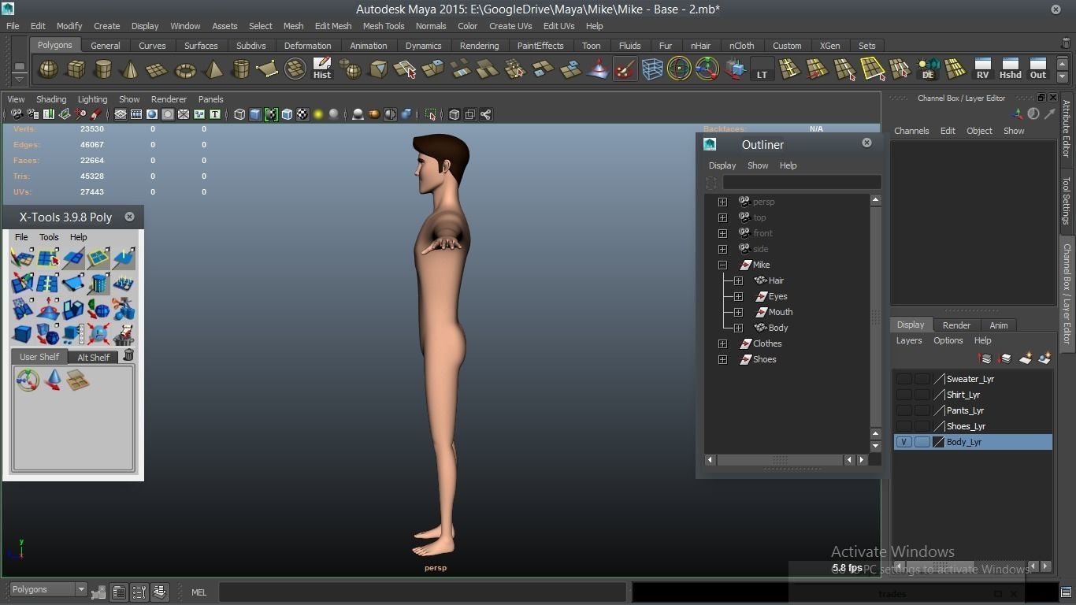This screenshot has width=1076, height=605.
Task: Toggle display type box of Shirt_Lyr
Action: pos(922,395)
